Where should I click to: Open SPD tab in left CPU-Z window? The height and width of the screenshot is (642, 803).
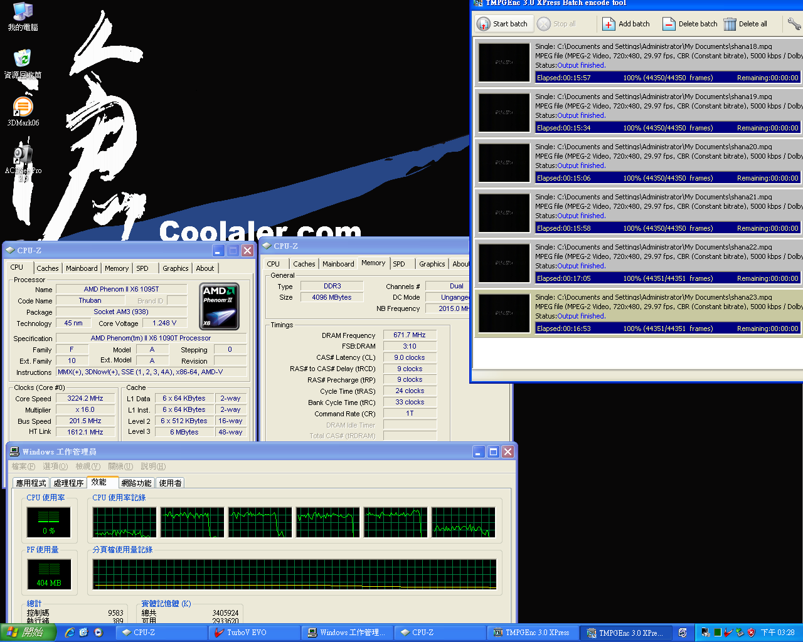[142, 268]
